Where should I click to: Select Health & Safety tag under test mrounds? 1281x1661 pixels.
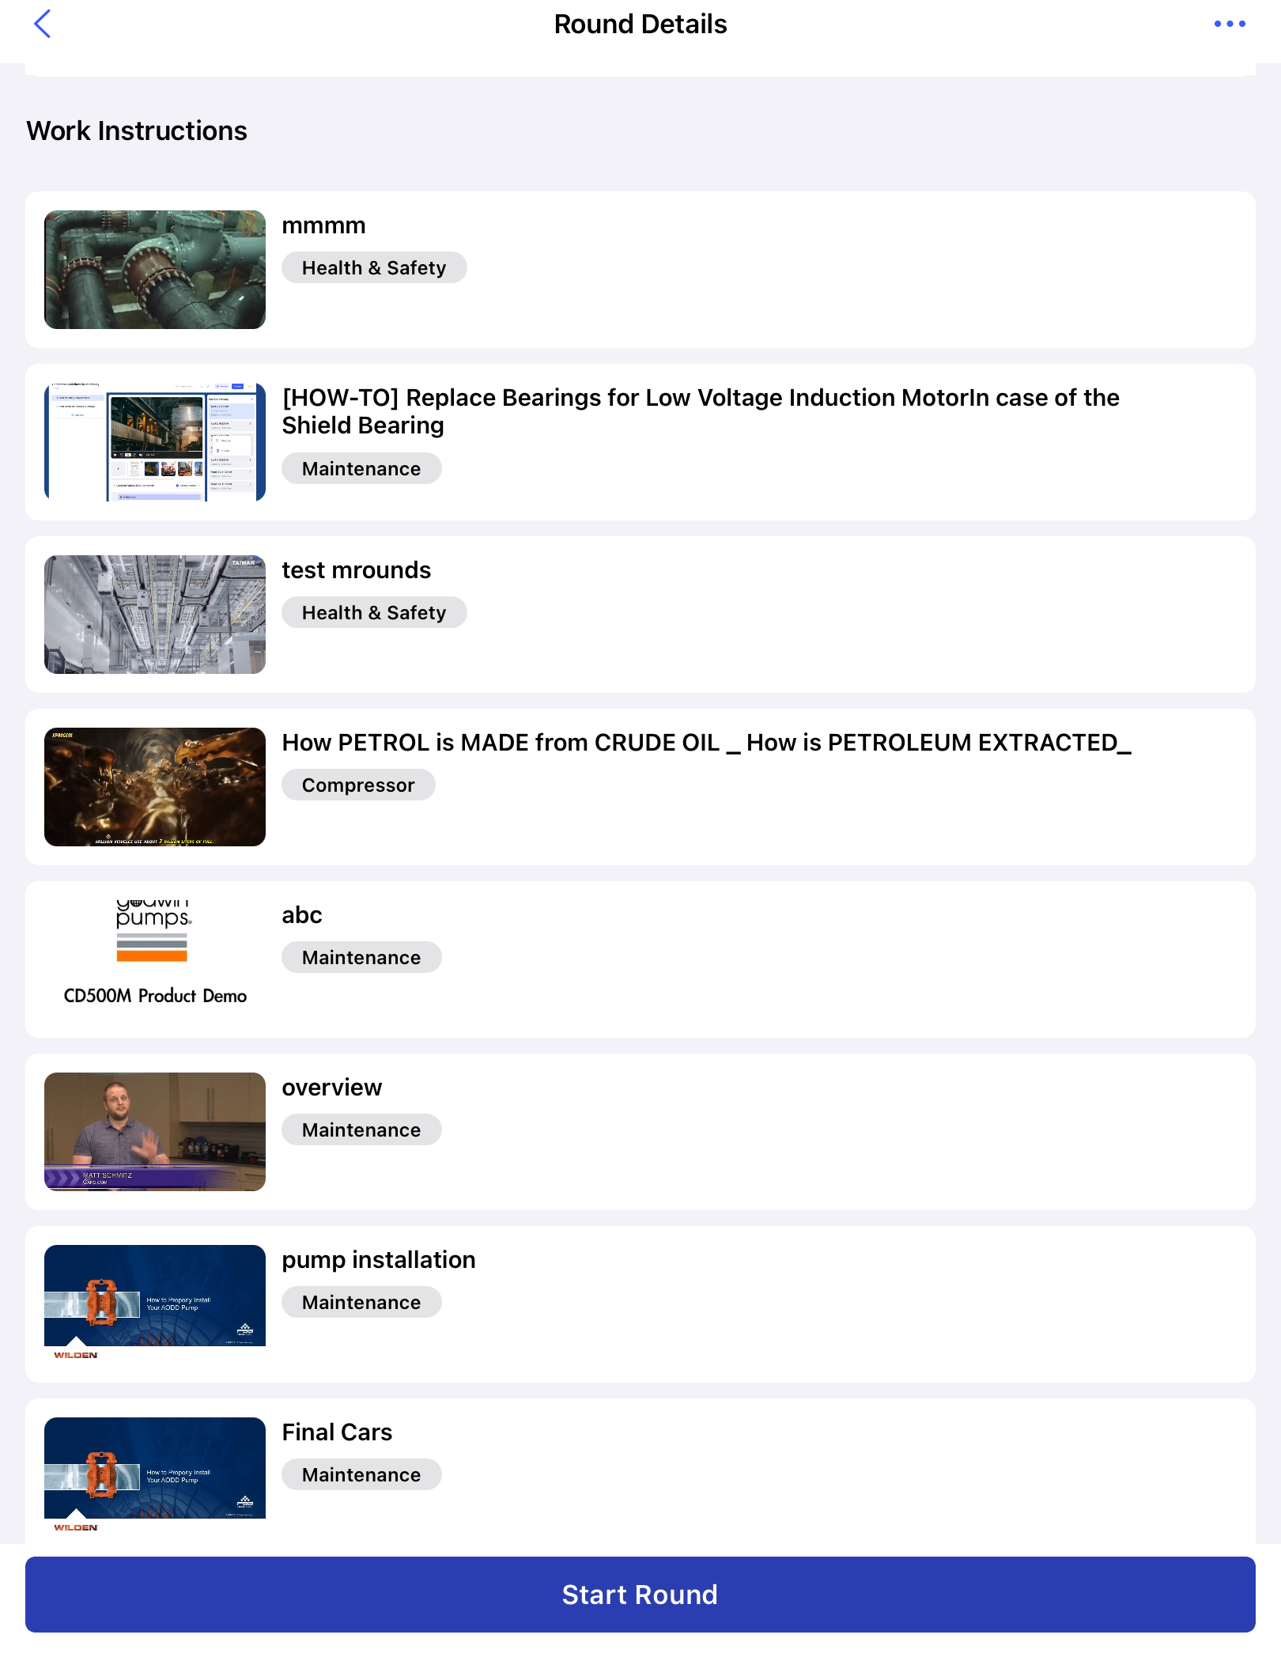point(374,612)
